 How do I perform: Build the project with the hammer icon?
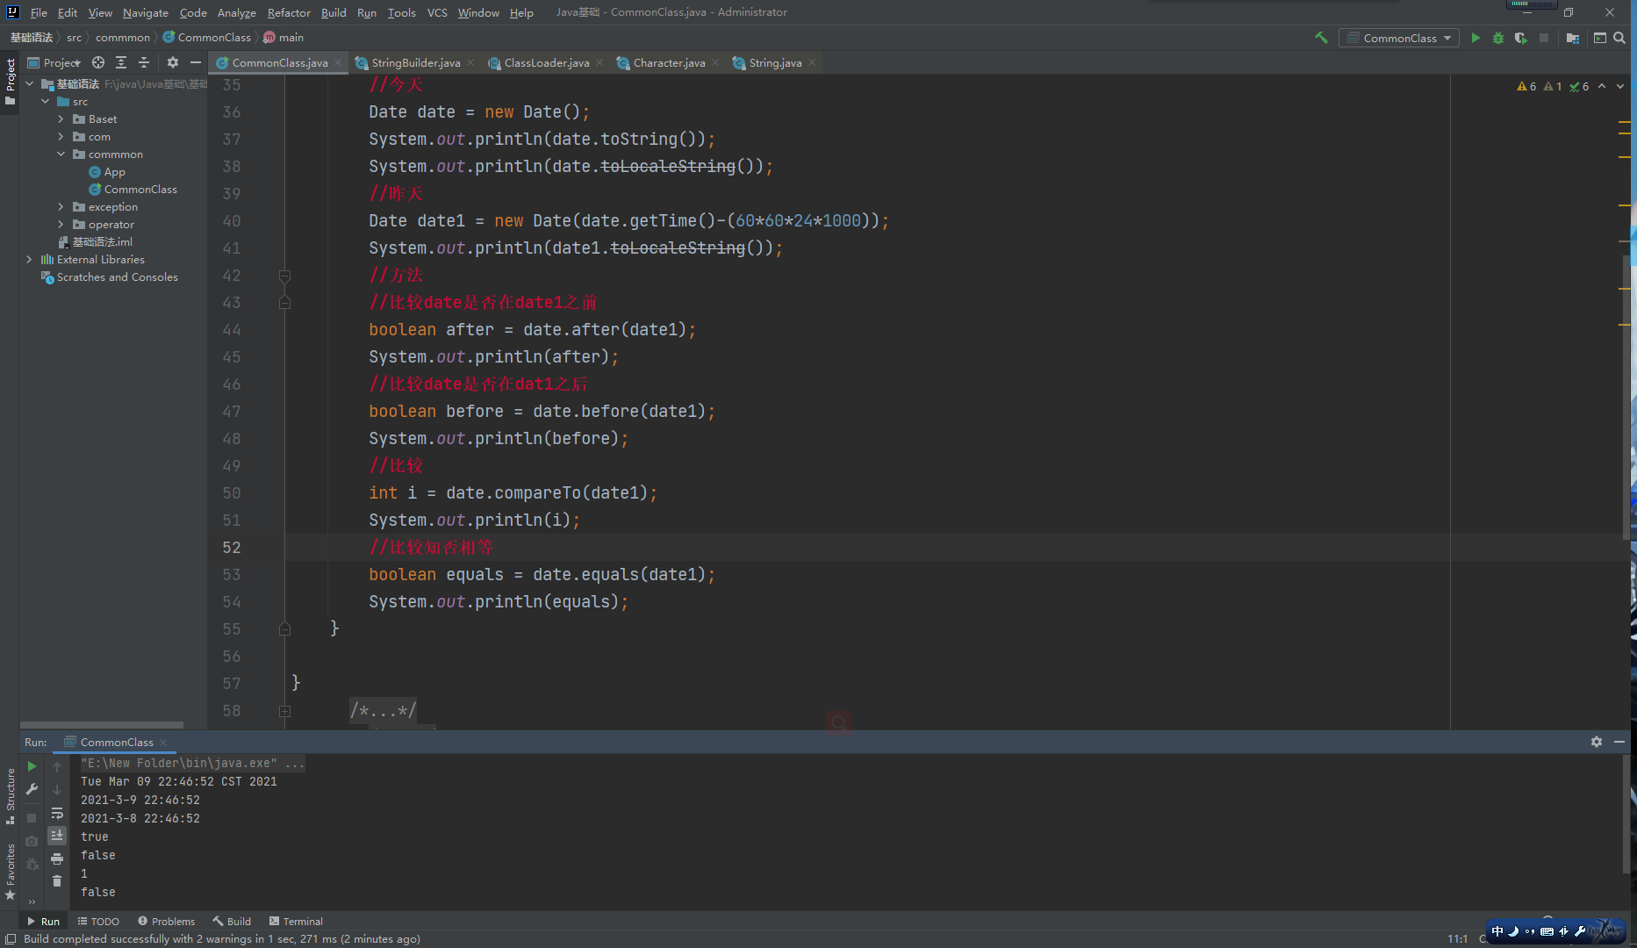tap(1321, 38)
